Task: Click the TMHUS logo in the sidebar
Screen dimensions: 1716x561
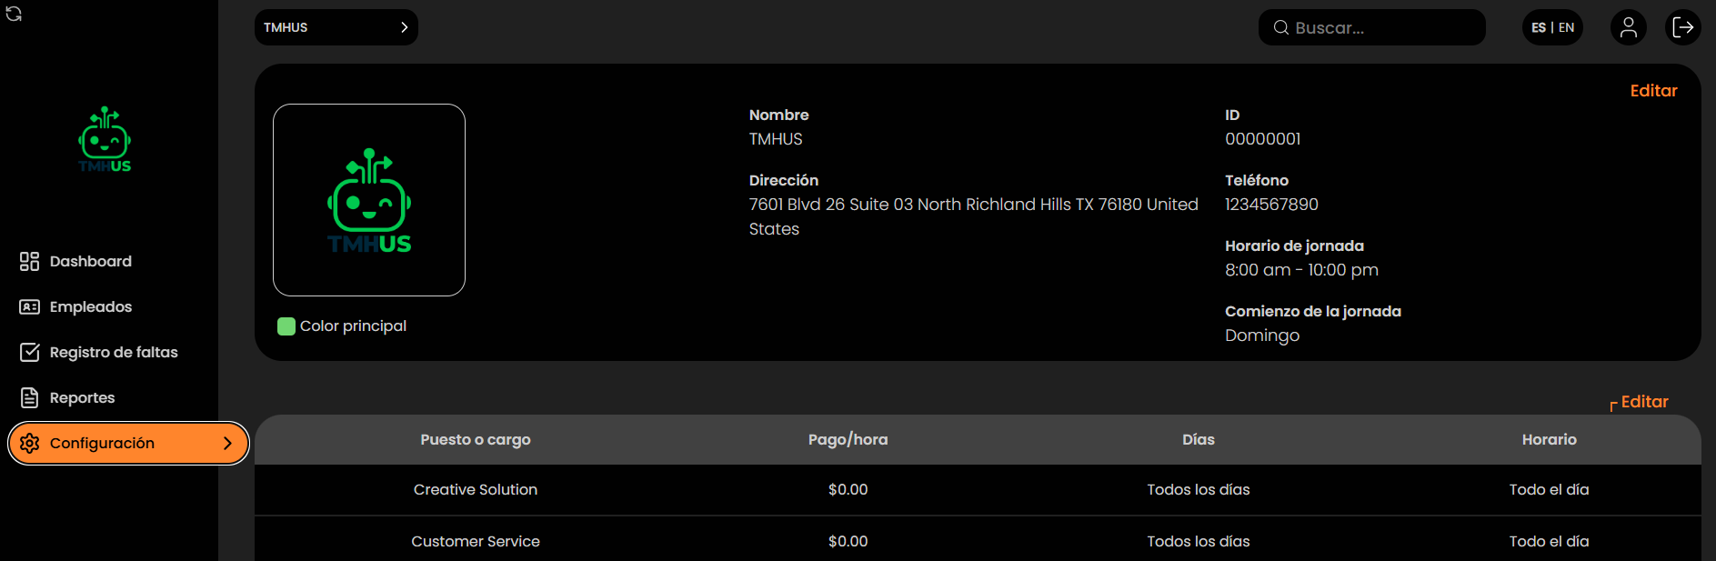Action: (105, 139)
